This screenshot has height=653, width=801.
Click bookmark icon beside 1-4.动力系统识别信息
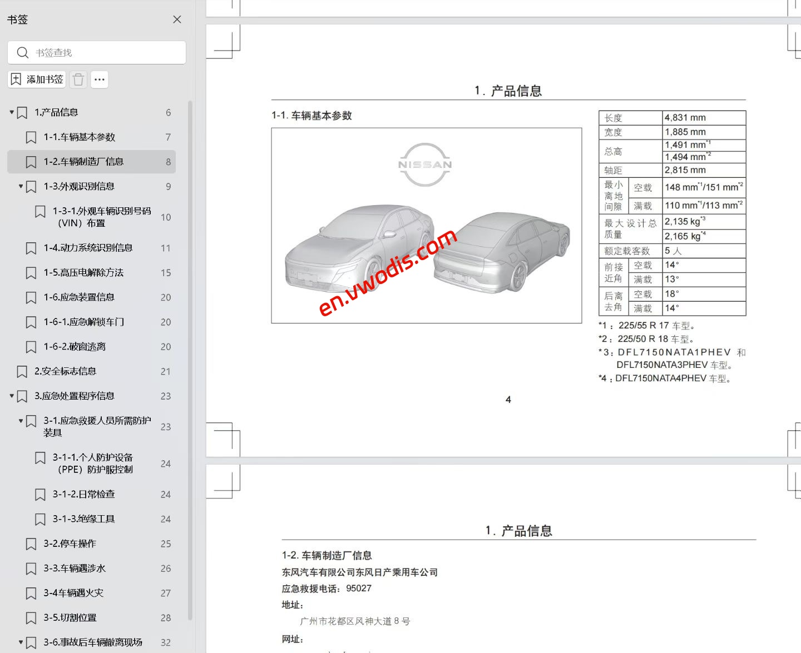pos(31,248)
